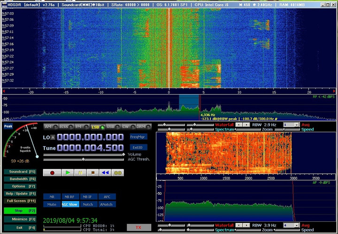Viewport: 338px width, 234px height.
Task: Click the red Record button
Action: coord(52,173)
